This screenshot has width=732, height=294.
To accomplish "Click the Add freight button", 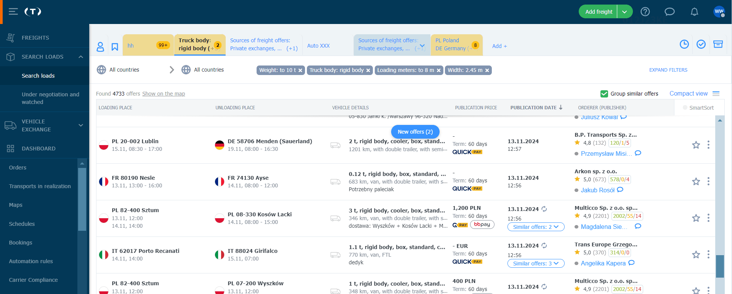I will [599, 12].
